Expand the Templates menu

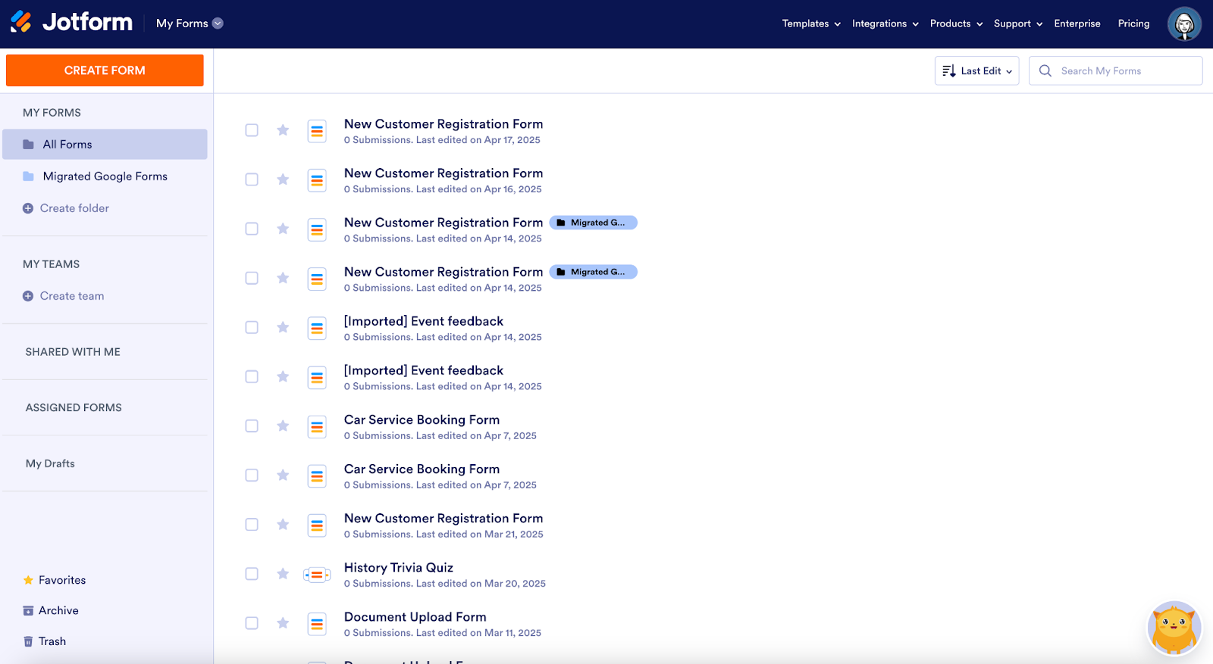[x=810, y=23]
